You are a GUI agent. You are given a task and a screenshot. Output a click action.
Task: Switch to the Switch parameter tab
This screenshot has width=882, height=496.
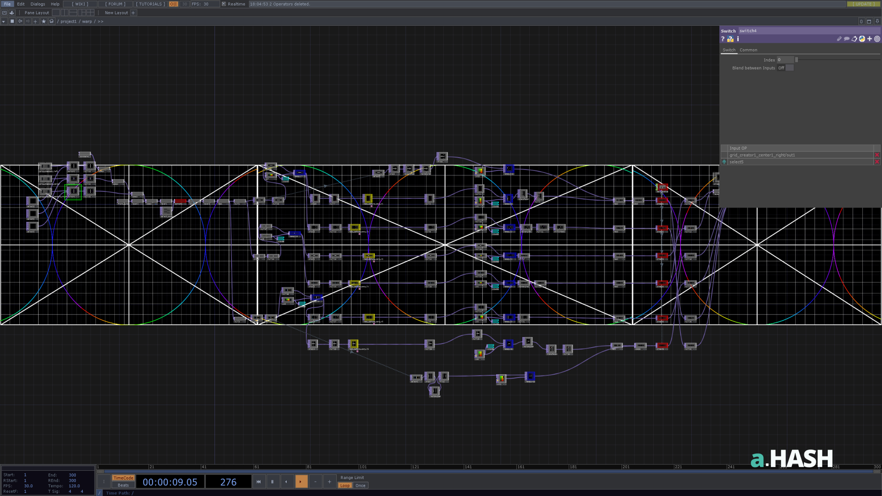pyautogui.click(x=729, y=50)
